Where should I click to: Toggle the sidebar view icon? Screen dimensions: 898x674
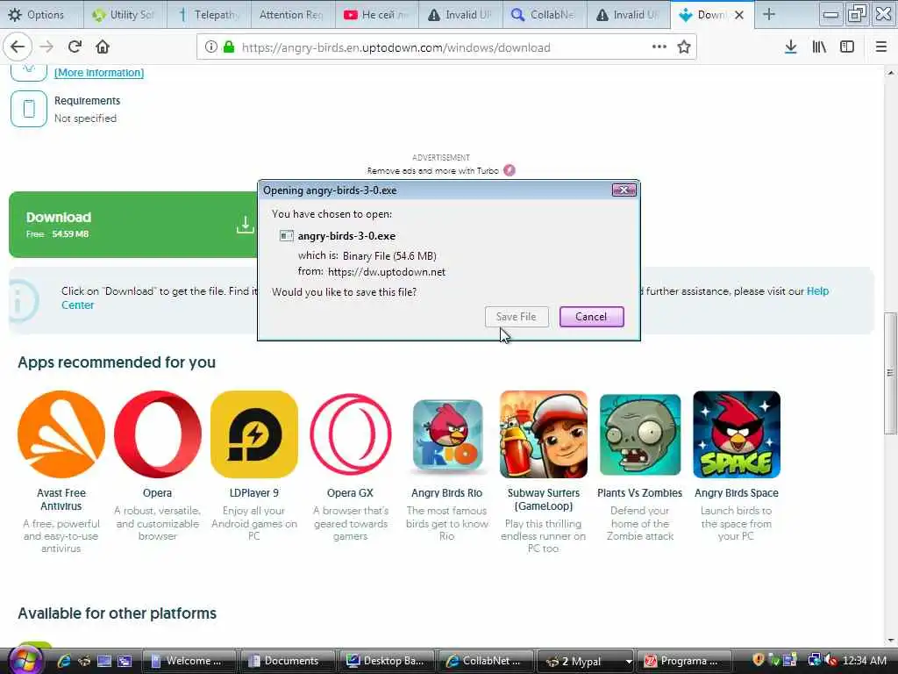[x=847, y=47]
